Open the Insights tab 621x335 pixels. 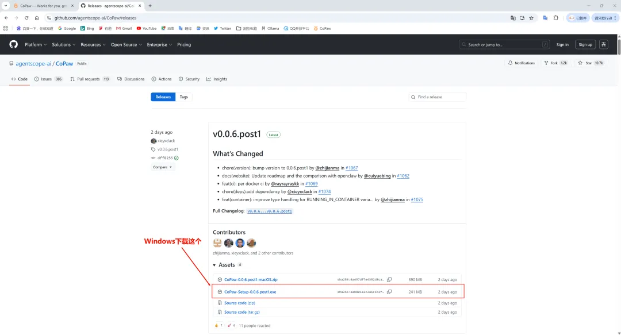[217, 79]
